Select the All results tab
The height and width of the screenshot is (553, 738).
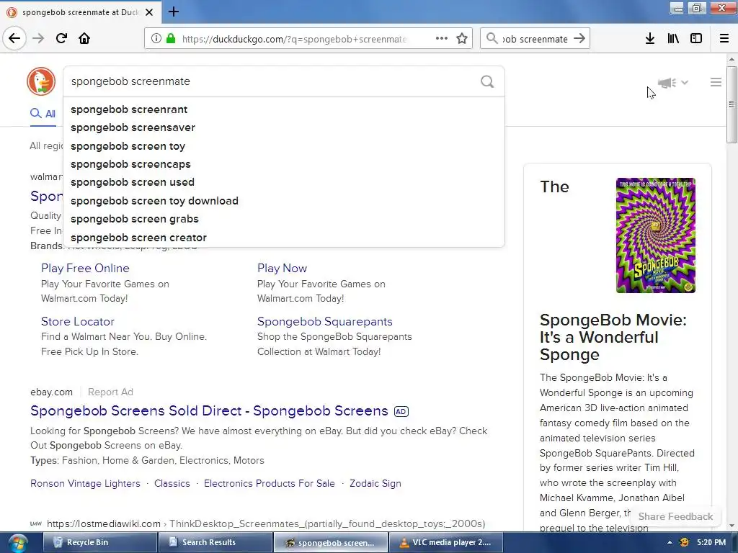[x=43, y=113]
